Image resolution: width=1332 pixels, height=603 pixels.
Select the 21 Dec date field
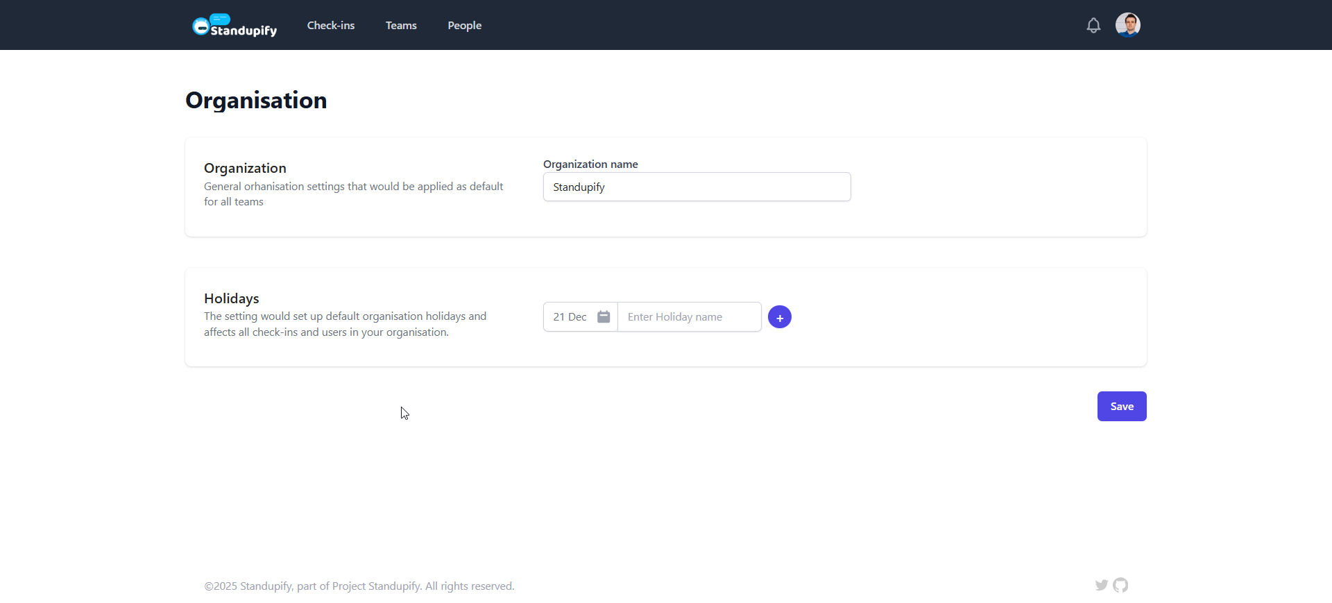[x=581, y=316]
